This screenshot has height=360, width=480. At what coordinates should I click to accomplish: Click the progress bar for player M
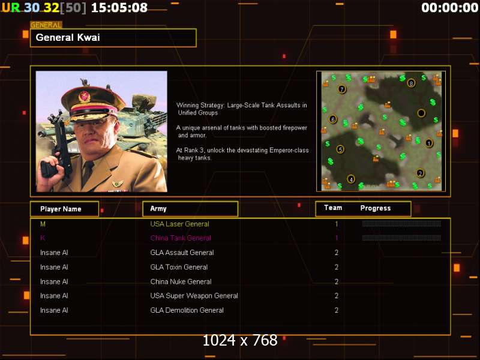401,224
